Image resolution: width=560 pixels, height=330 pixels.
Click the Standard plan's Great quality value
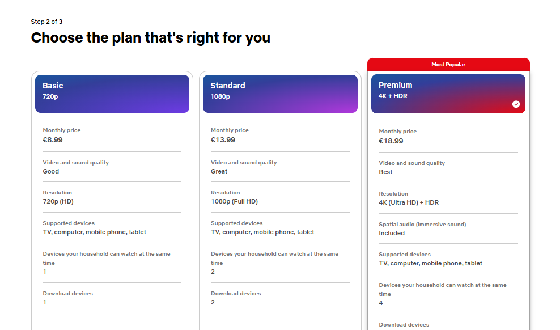(219, 171)
